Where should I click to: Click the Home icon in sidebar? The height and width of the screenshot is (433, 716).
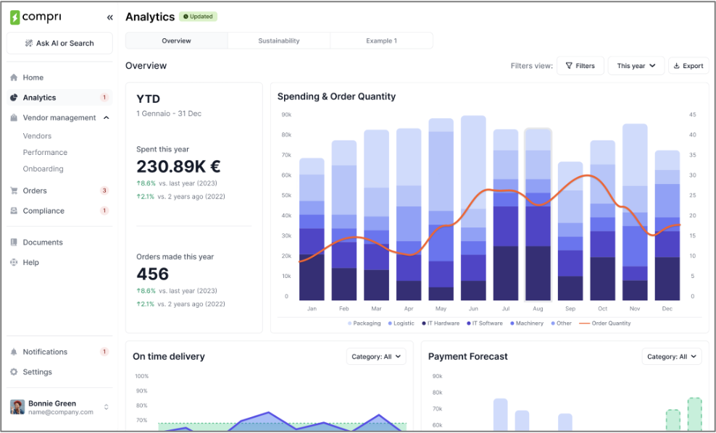point(14,77)
